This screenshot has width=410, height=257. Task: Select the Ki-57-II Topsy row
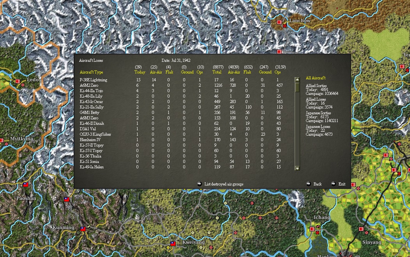[x=182, y=145]
